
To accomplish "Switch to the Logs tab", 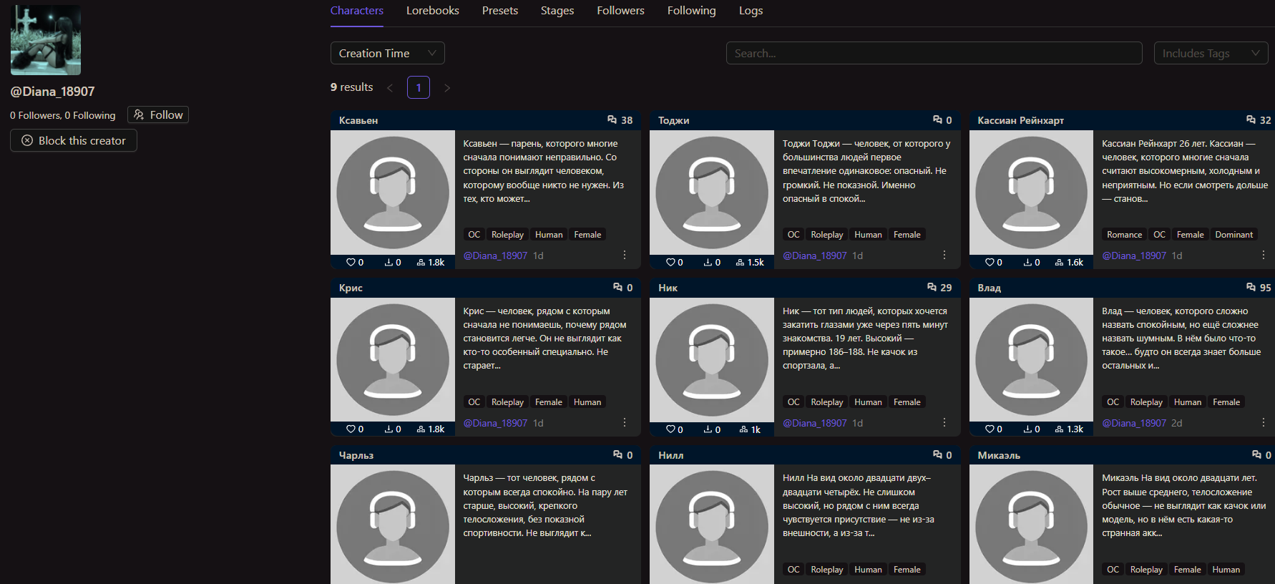I will tap(751, 11).
